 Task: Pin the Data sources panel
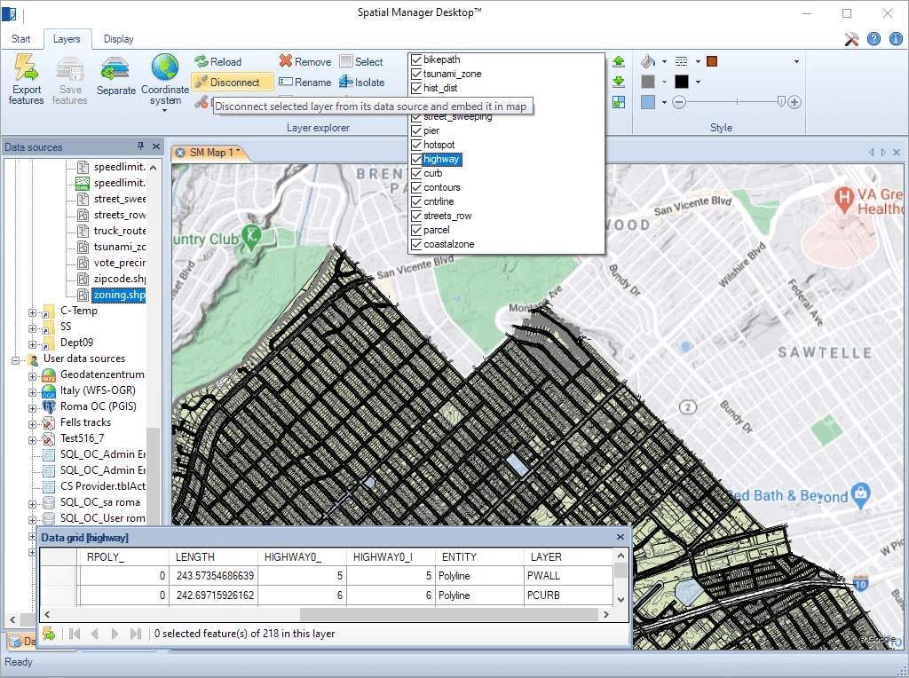(x=140, y=146)
